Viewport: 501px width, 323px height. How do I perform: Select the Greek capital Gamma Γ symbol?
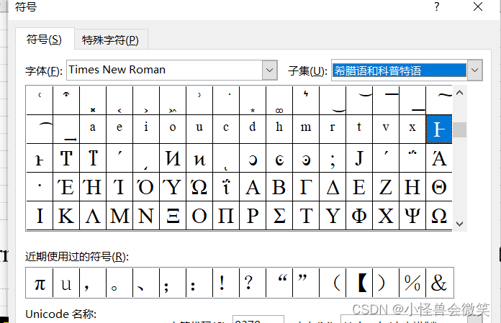[306, 187]
